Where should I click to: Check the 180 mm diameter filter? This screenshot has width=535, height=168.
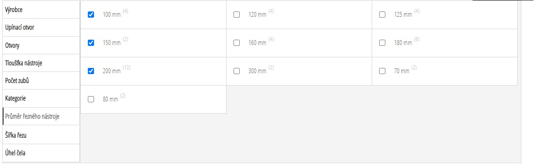pyautogui.click(x=382, y=43)
